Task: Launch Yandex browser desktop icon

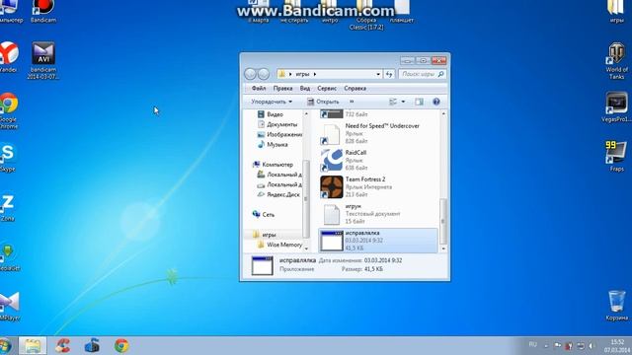Action: coord(8,57)
